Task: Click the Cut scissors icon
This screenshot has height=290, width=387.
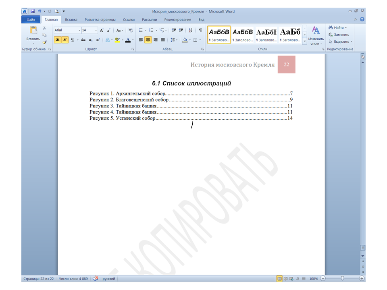Action: (x=44, y=28)
